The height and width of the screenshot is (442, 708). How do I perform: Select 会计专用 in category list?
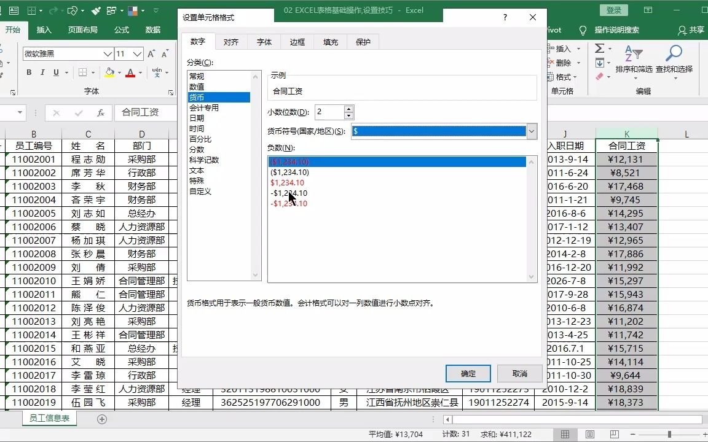pos(204,108)
